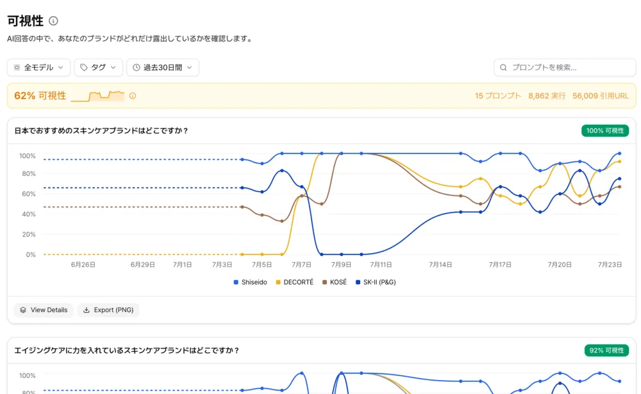
Task: Toggle KOSÉ series in chart legend
Action: click(335, 282)
